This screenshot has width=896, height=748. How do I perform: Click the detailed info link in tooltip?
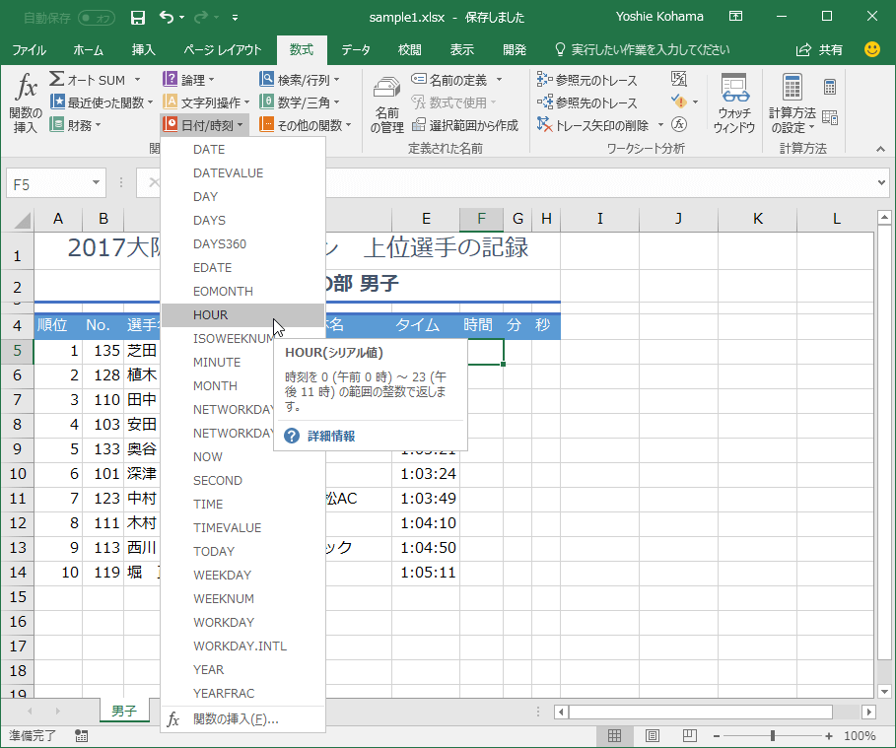click(x=331, y=436)
